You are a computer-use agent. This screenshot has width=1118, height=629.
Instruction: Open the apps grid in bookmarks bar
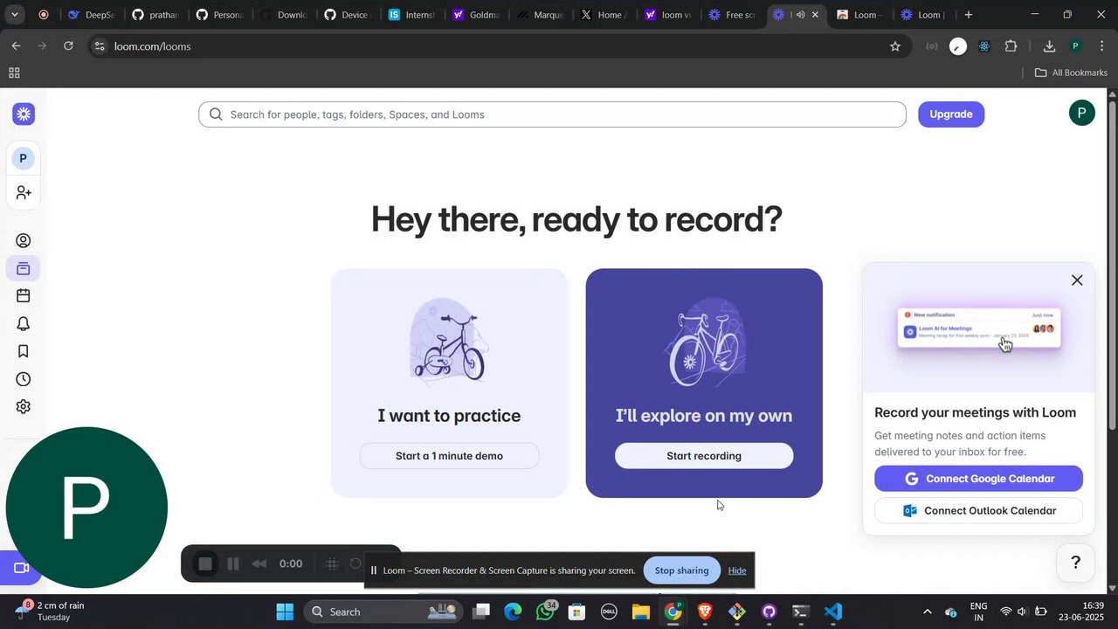[x=14, y=73]
